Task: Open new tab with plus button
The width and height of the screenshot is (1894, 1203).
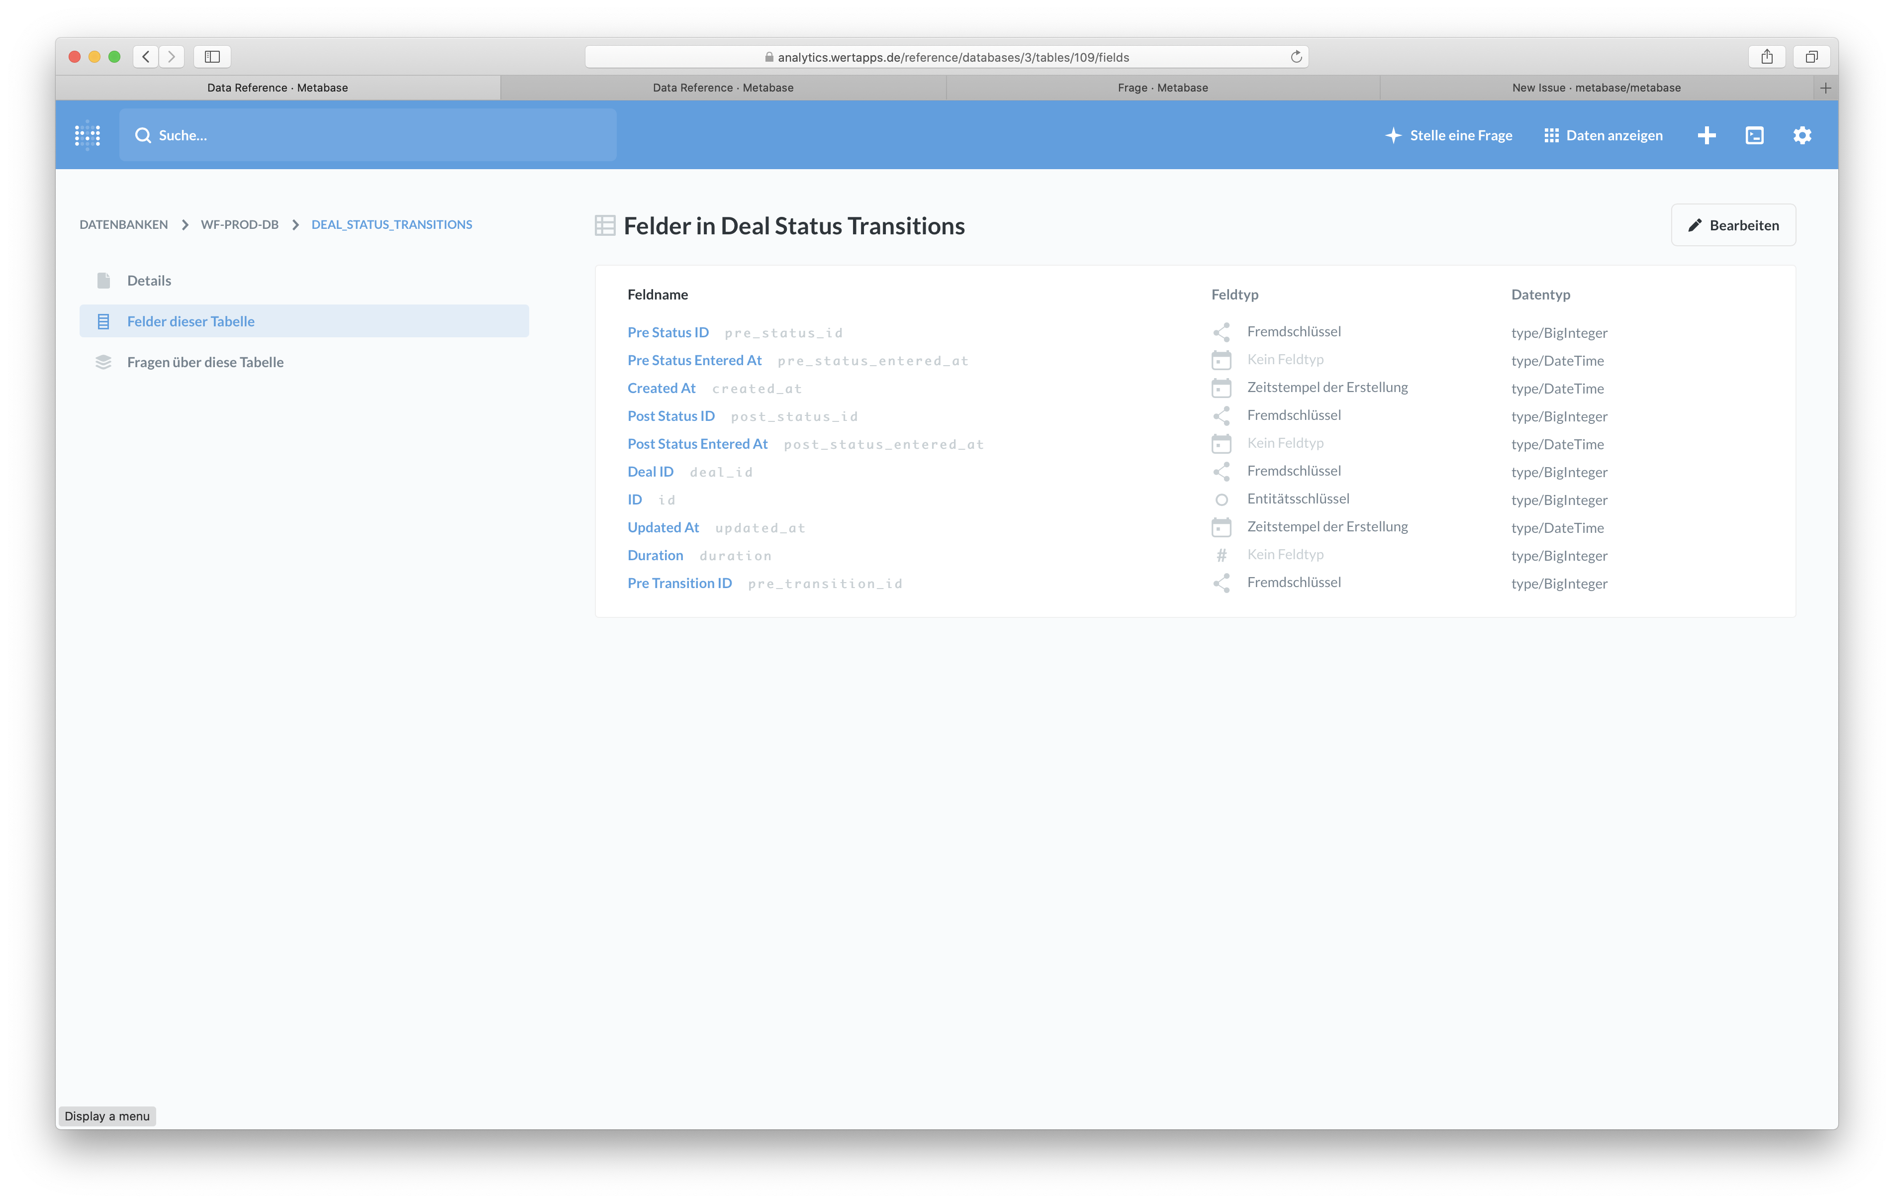Action: [1825, 88]
